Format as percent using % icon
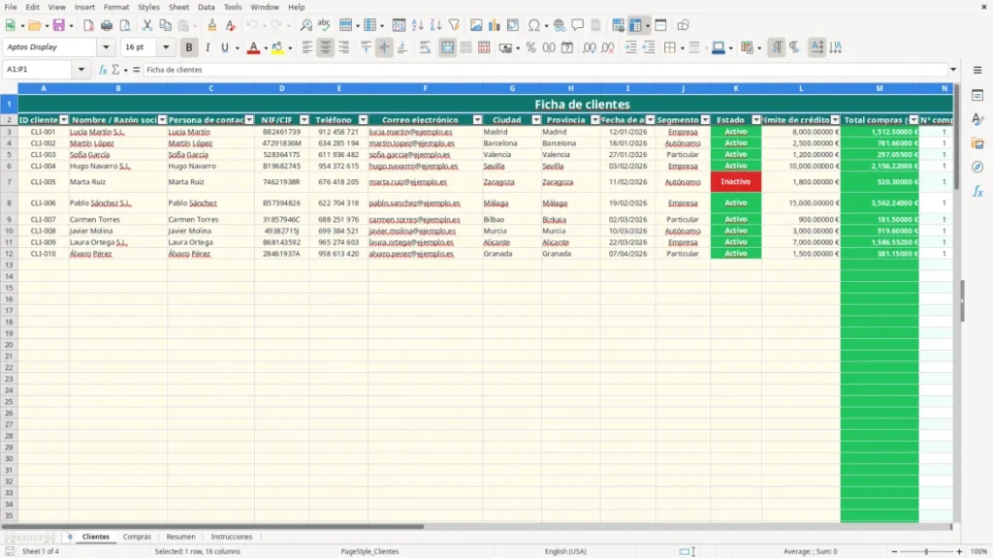Viewport: 993px width, 558px height. point(530,47)
